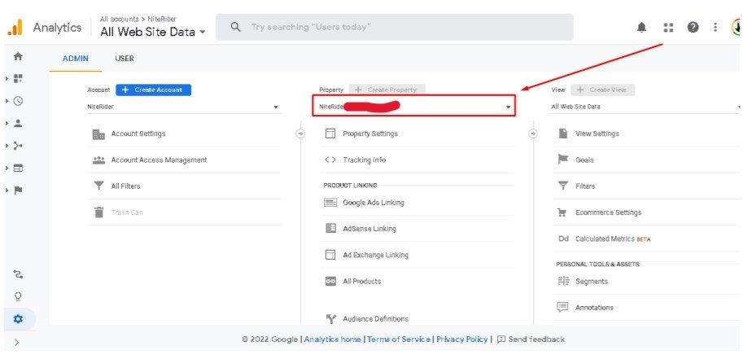Open Behavior sidebar icon

coord(18,168)
